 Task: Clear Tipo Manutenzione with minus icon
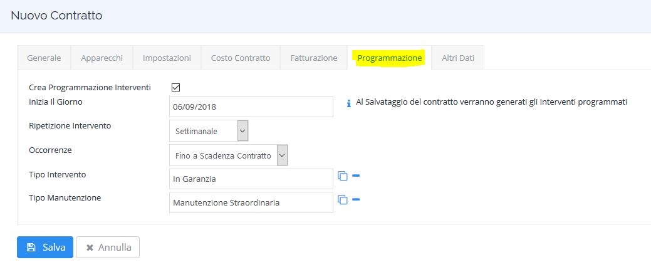(x=356, y=200)
